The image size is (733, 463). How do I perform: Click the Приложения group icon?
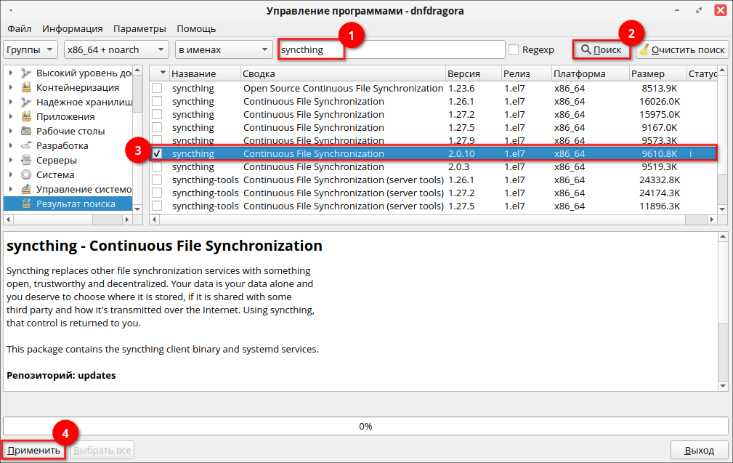pos(27,116)
